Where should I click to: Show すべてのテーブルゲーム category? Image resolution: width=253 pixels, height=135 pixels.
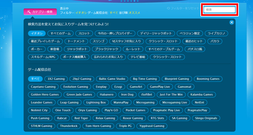click(164, 49)
